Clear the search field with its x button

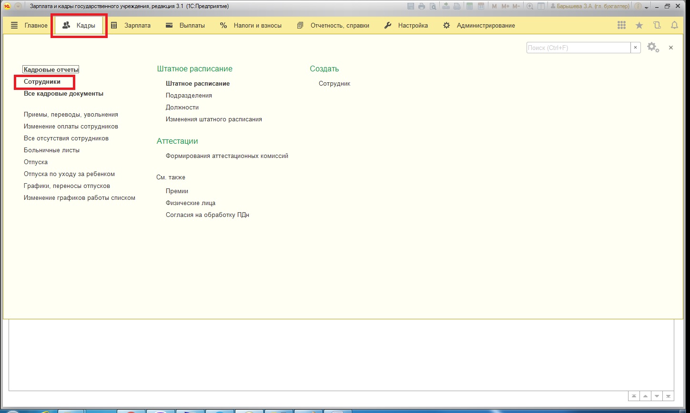(x=635, y=48)
